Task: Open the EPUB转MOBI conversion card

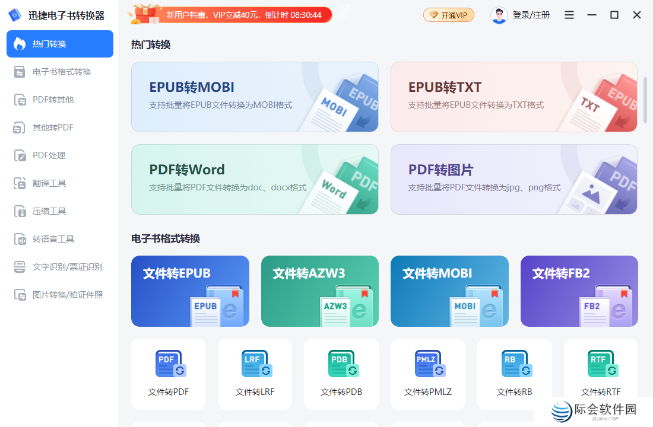Action: coord(255,97)
